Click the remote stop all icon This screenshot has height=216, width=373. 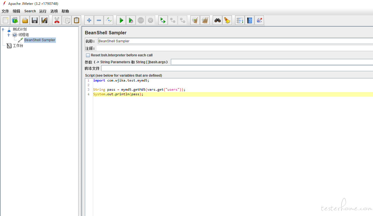[173, 20]
